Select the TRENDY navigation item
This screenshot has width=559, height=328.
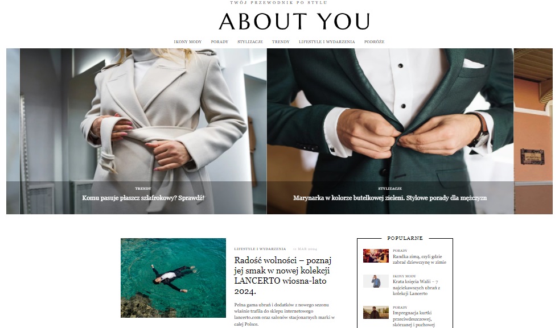pos(281,41)
